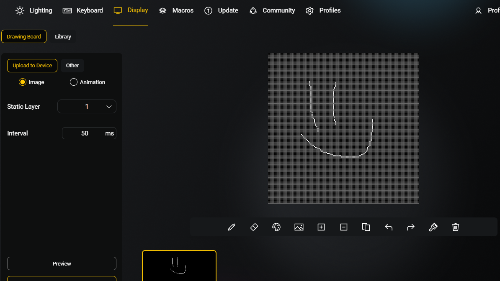Switch to the Macros tab

(x=176, y=10)
